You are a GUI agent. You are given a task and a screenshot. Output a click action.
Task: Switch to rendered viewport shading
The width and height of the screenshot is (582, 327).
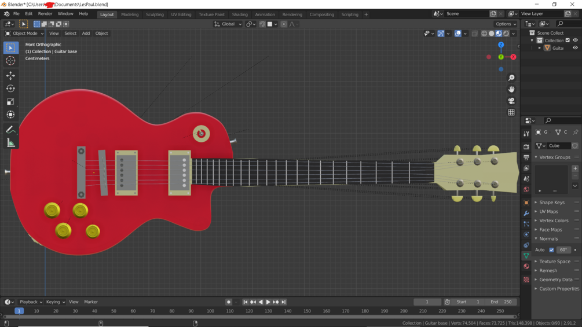pyautogui.click(x=506, y=34)
